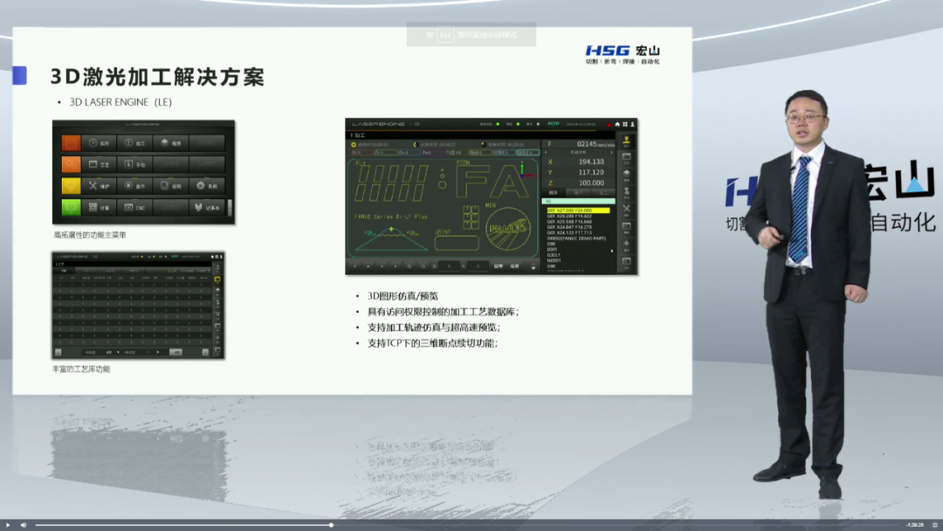Click the FANUC circular logo in the 3D preview
This screenshot has height=531, width=943.
508,229
